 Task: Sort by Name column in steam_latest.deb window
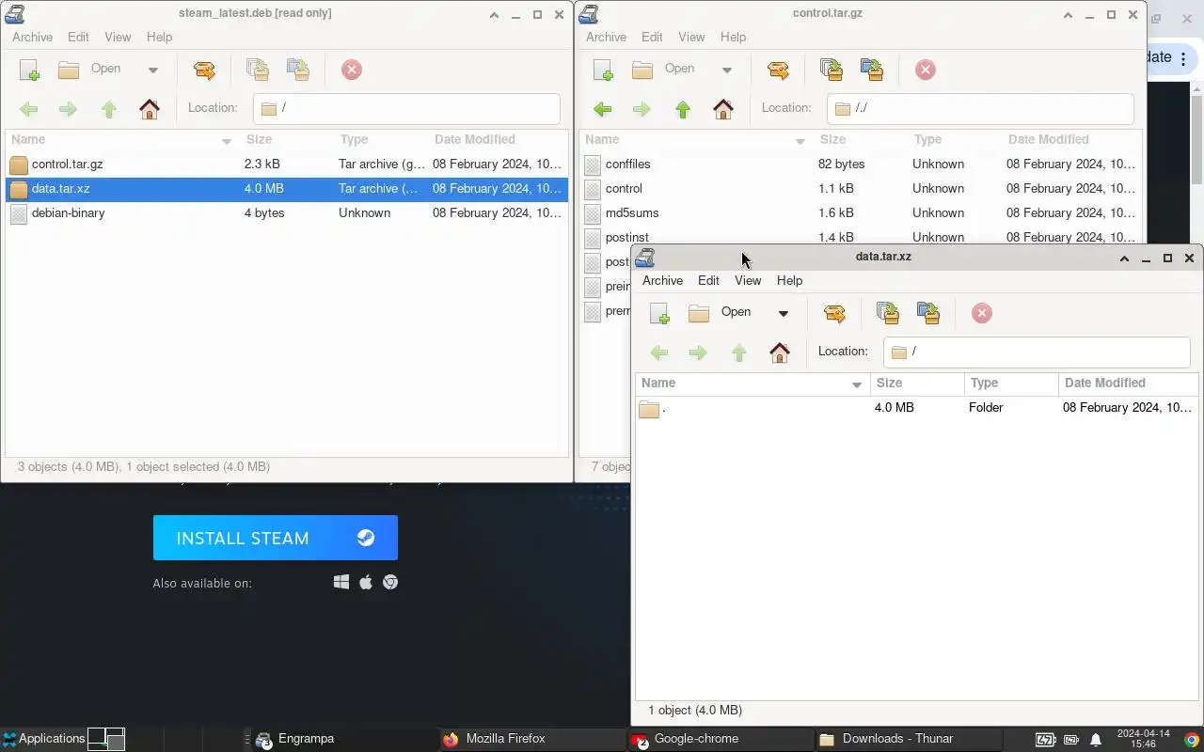[121, 139]
